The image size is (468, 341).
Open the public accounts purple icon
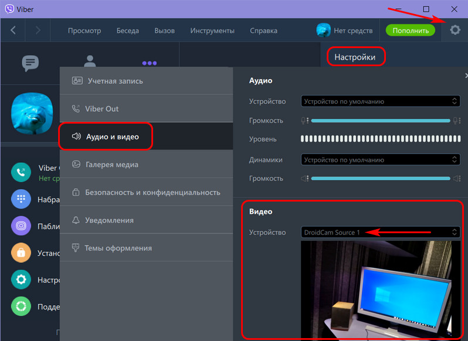tap(21, 226)
